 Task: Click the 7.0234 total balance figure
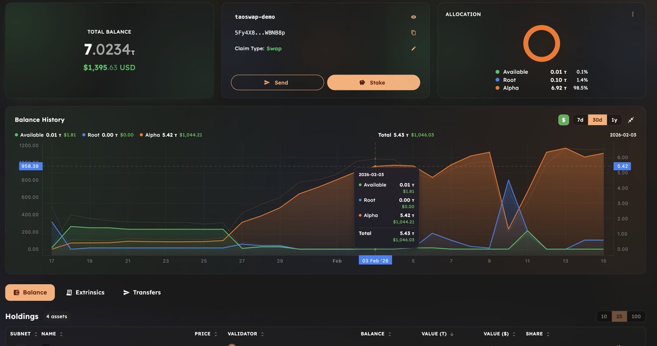109,50
